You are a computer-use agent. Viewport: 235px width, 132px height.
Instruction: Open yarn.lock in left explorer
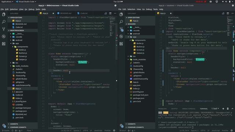tap(19, 118)
